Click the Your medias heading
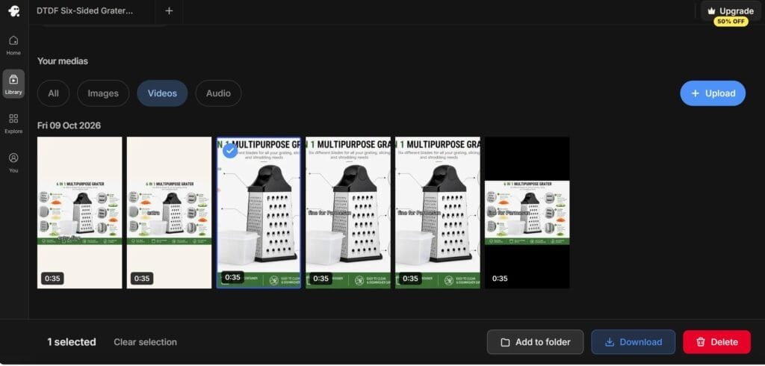 63,61
